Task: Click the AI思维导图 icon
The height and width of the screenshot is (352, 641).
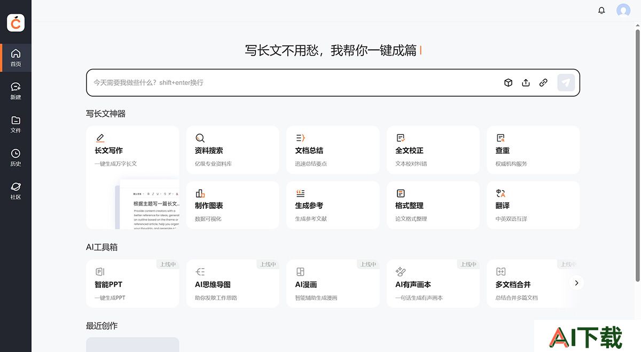Action: (200, 272)
